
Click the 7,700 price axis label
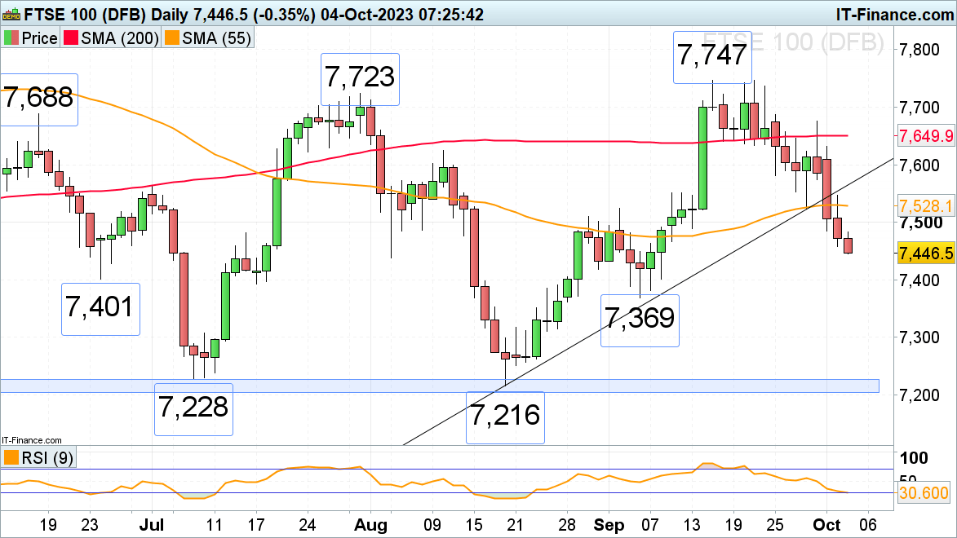[919, 108]
